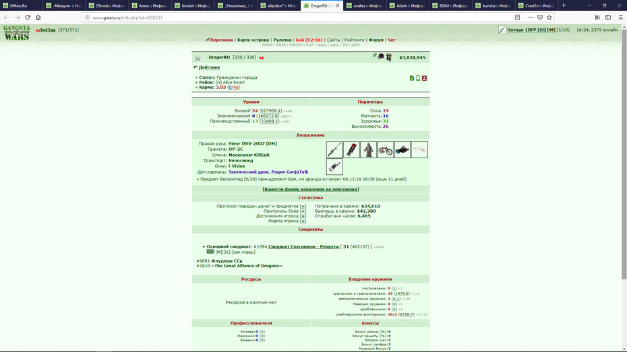Open Персонаж in top navigation

222,40
